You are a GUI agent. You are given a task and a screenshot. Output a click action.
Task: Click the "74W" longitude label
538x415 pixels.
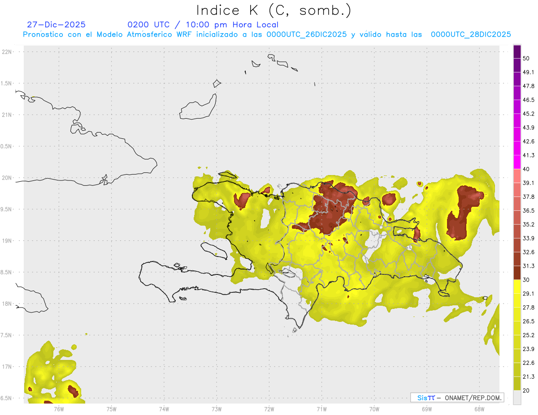click(164, 409)
